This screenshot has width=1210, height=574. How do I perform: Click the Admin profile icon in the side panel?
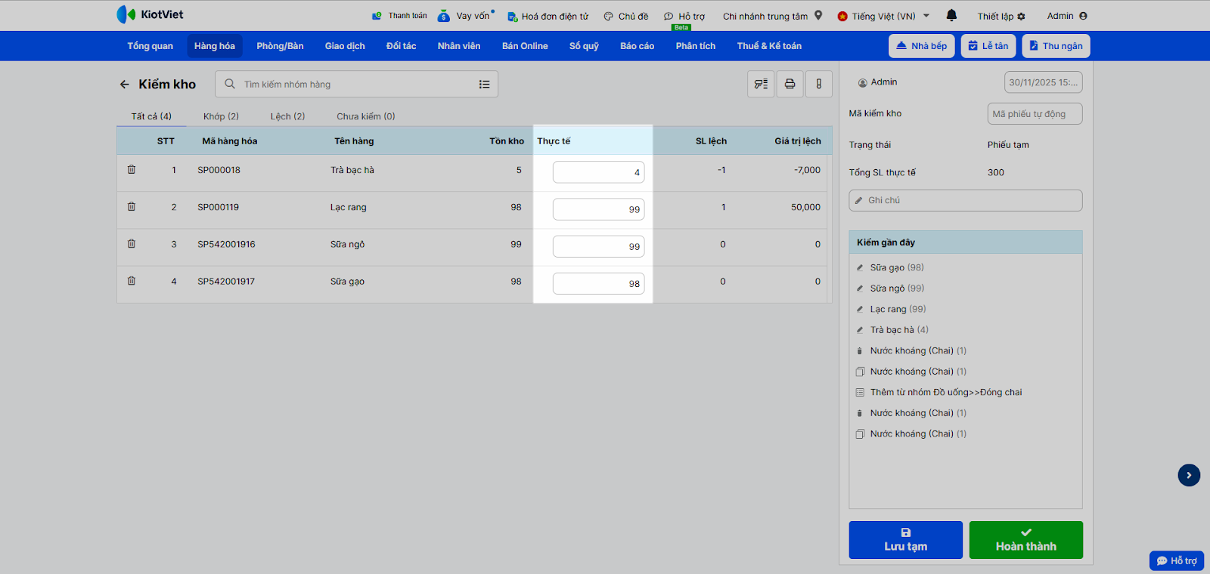tap(863, 82)
